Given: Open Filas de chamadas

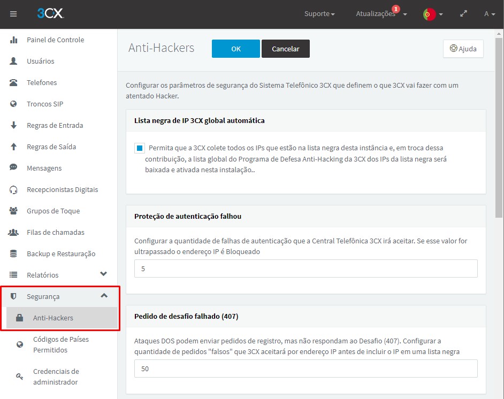Looking at the screenshot, I should (56, 232).
